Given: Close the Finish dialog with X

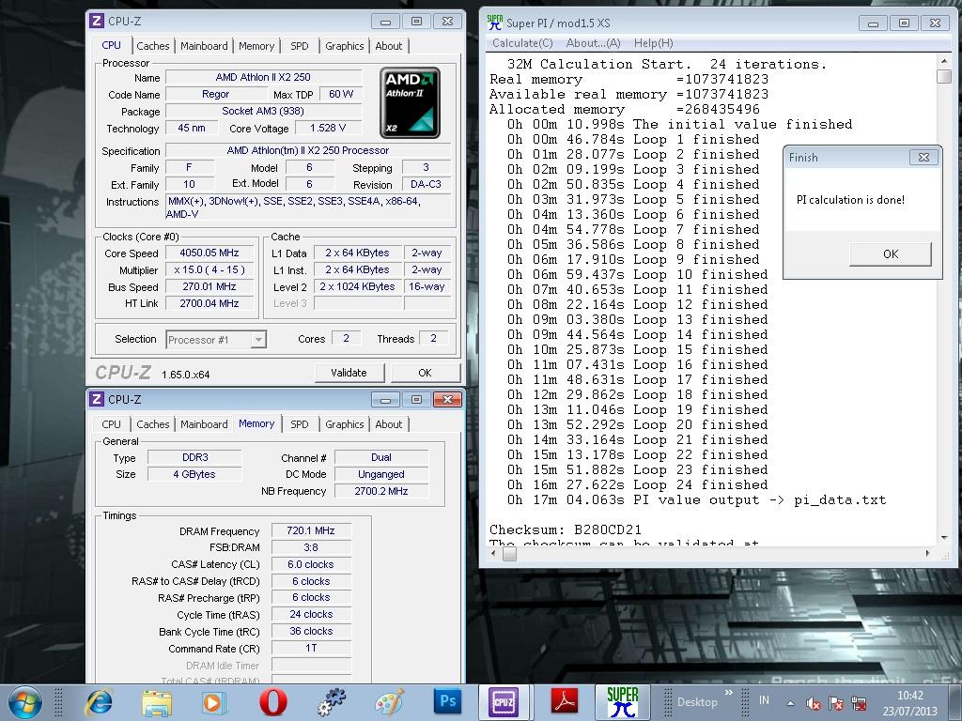Looking at the screenshot, I should coord(923,158).
